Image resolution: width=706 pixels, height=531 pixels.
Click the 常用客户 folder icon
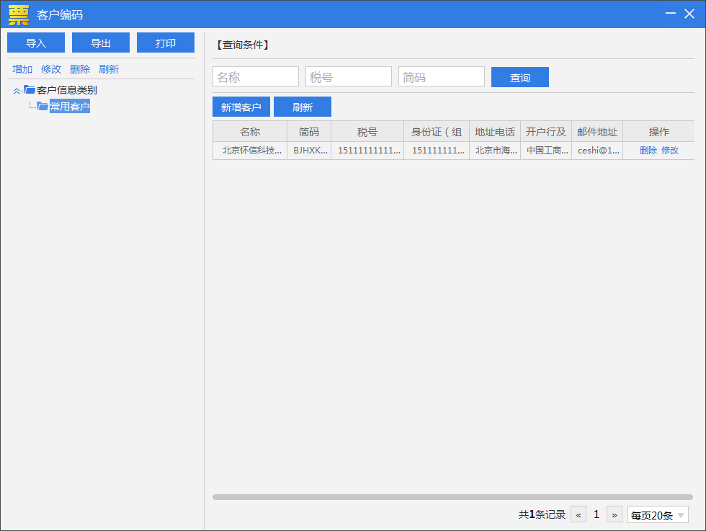tap(43, 107)
